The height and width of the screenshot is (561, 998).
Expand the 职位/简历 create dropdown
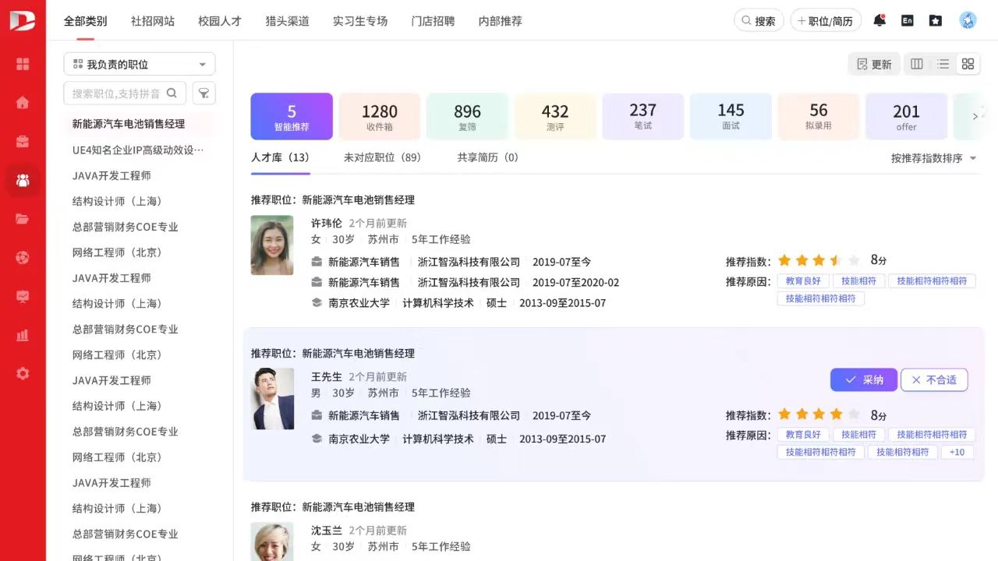[826, 20]
